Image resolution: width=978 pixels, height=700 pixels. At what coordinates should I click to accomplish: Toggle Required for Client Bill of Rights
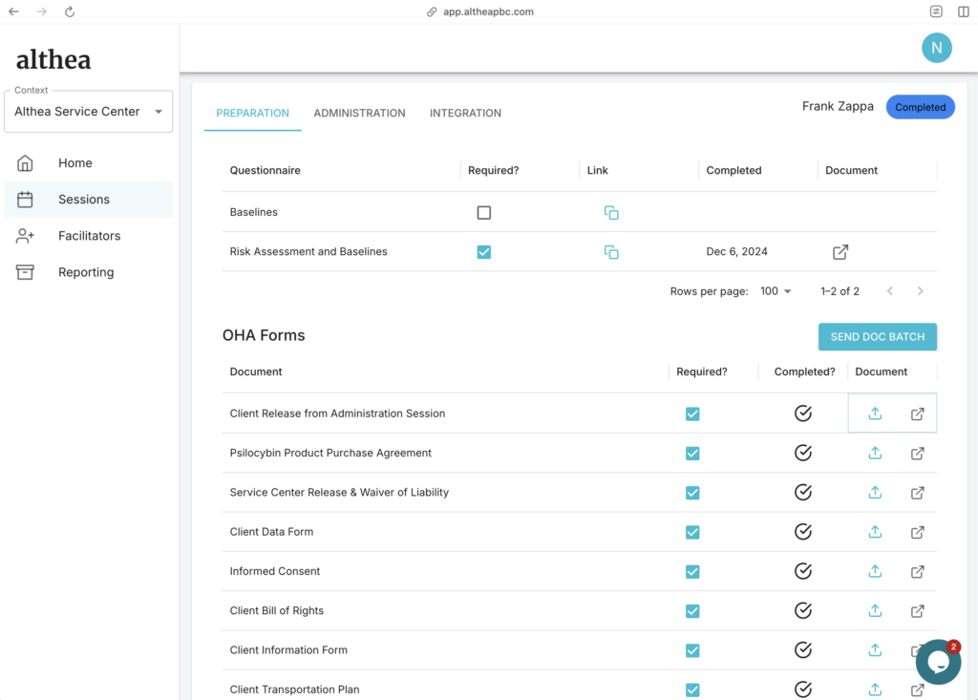click(692, 611)
